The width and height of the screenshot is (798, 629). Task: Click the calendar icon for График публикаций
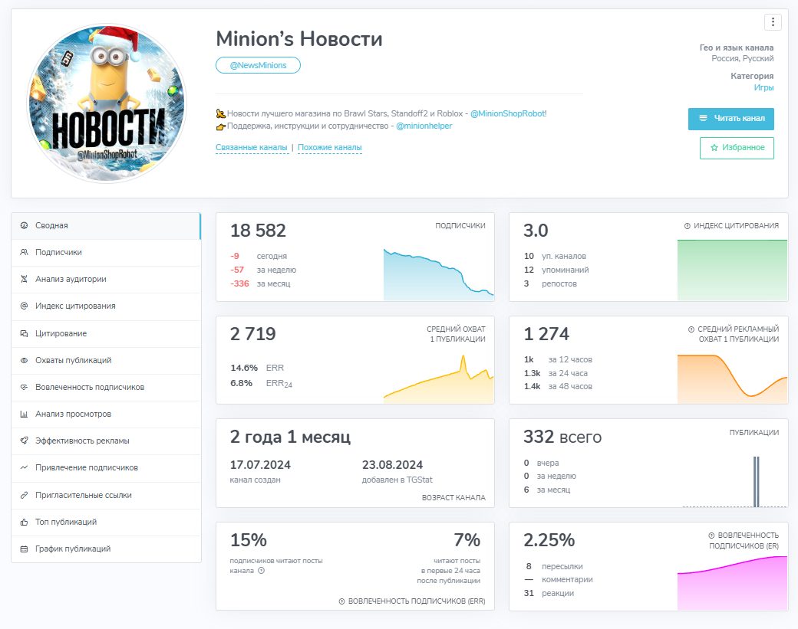click(24, 549)
